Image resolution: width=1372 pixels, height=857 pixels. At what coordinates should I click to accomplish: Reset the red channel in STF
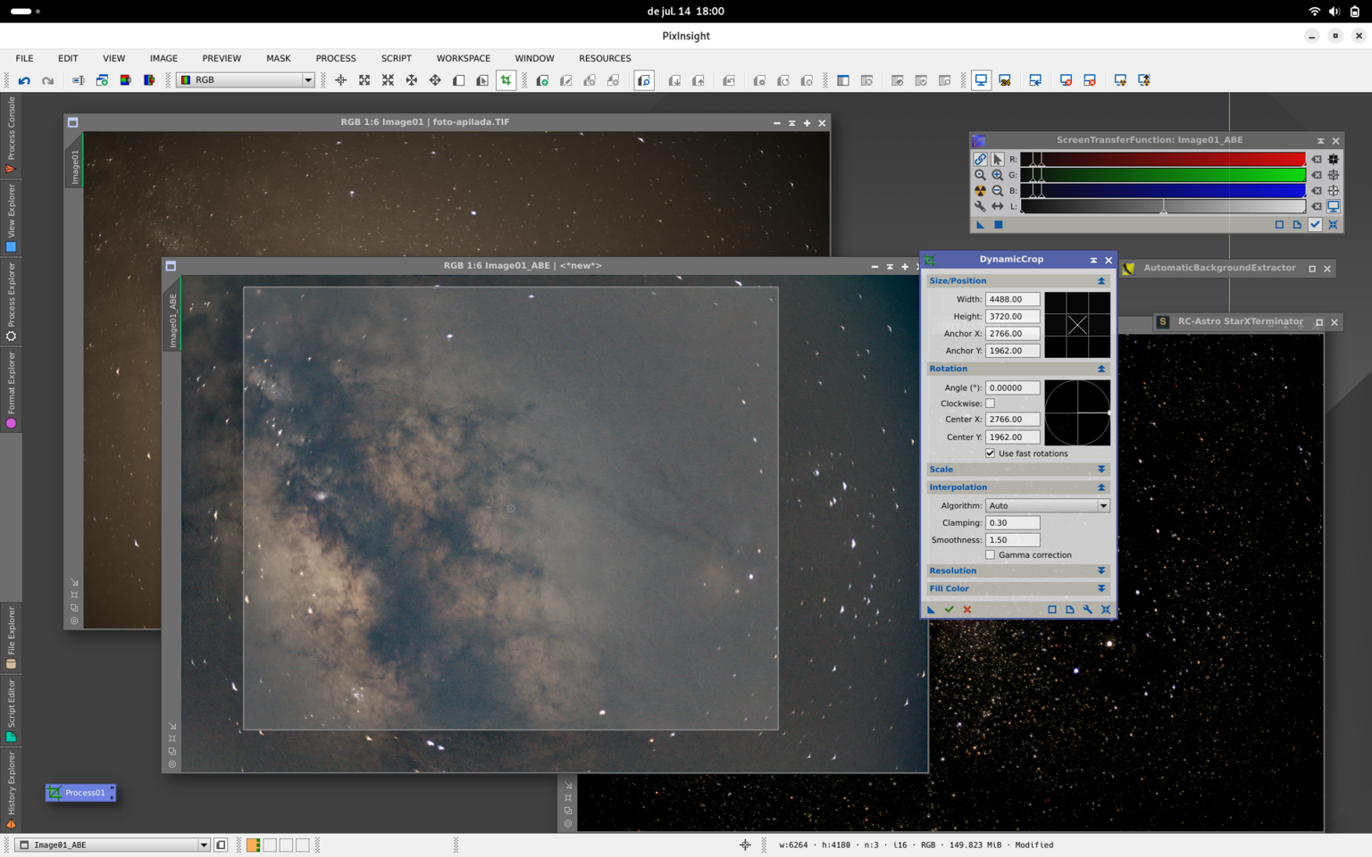click(1316, 159)
